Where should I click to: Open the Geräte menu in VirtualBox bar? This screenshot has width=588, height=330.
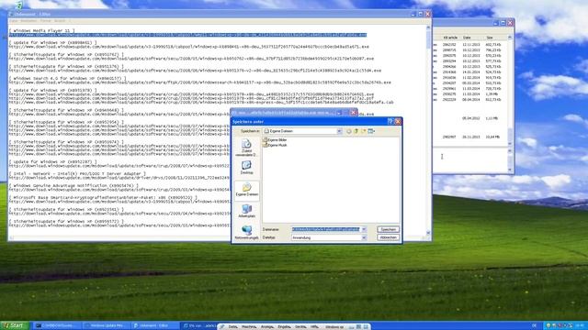[300, 326]
